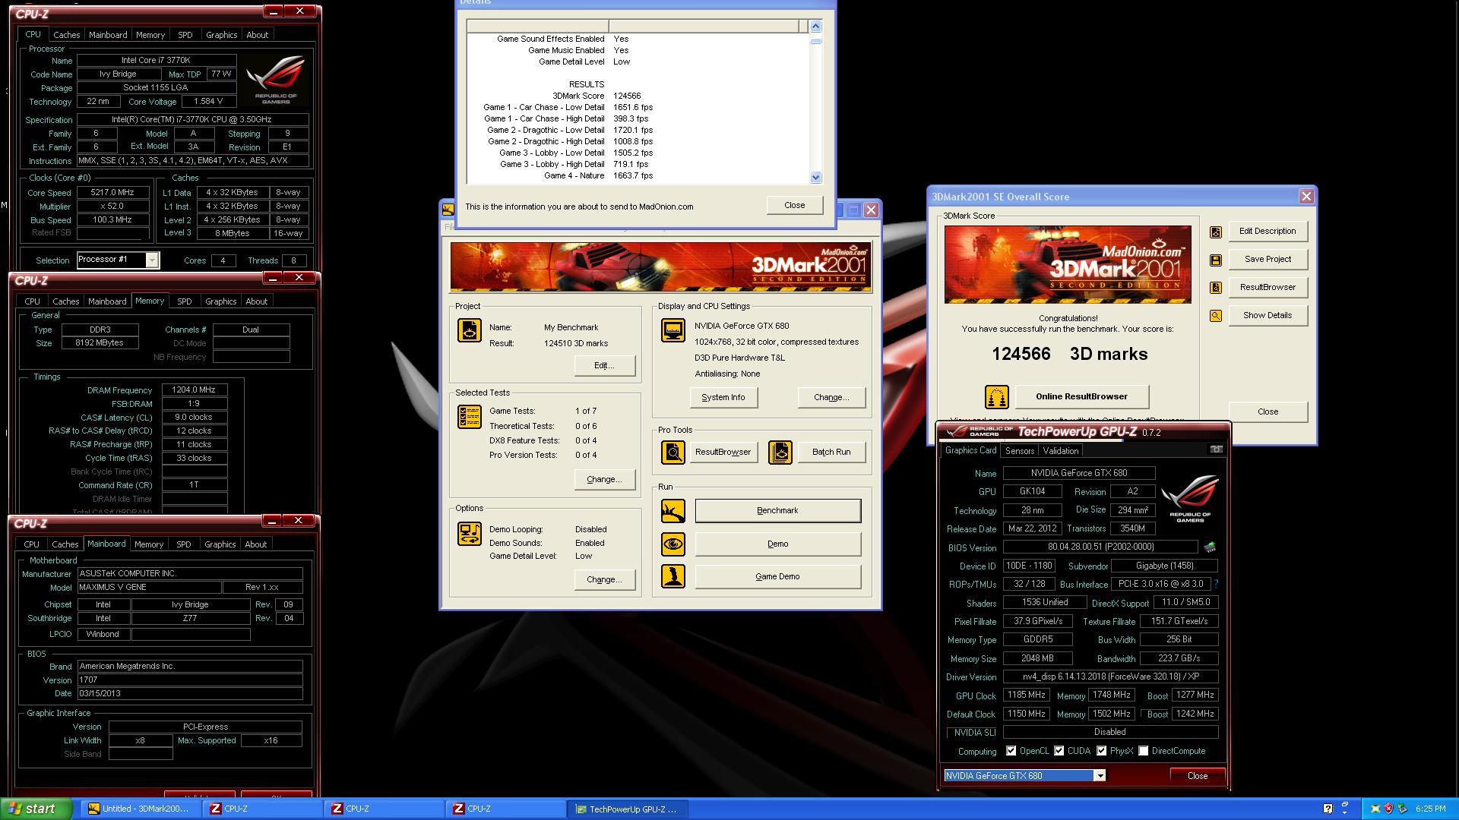Open the Validation tab in GPU-Z
1459x820 pixels.
click(1060, 451)
